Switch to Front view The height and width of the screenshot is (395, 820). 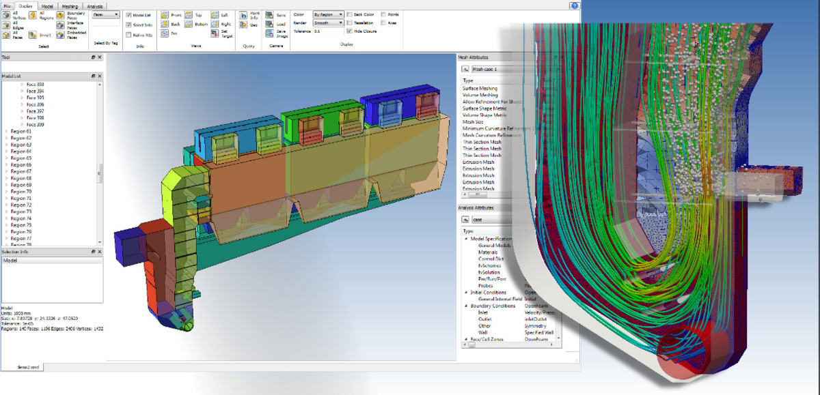(x=165, y=15)
